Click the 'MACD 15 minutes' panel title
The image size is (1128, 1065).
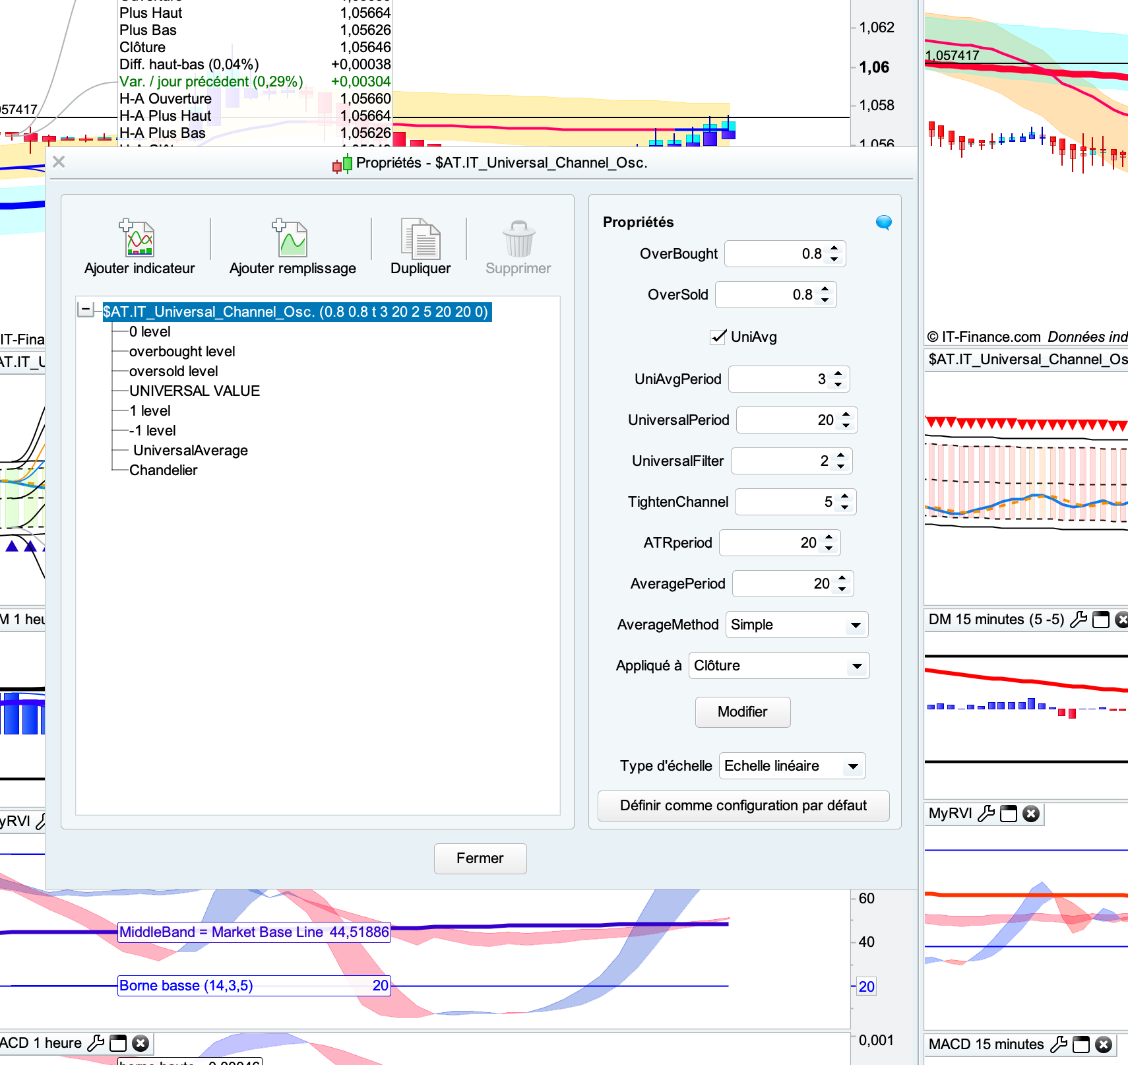pyautogui.click(x=986, y=1044)
